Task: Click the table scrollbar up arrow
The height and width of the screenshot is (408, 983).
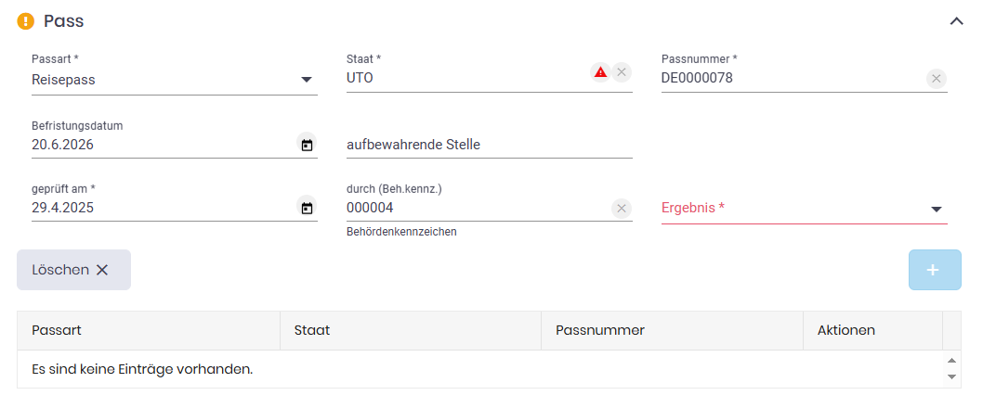Action: [951, 361]
